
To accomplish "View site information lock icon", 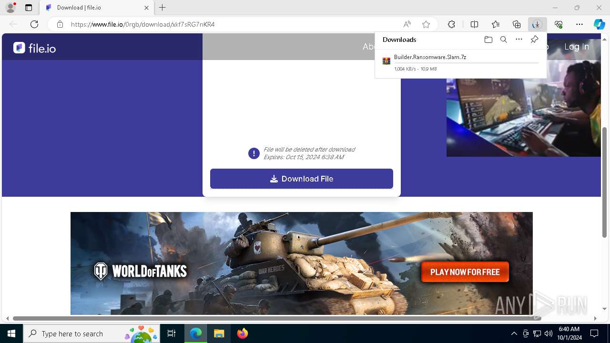I will (60, 24).
